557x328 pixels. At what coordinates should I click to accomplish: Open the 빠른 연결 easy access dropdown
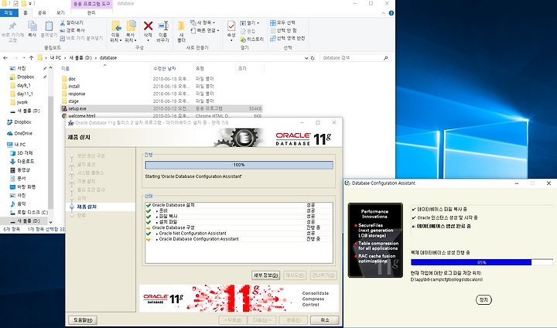[x=205, y=31]
